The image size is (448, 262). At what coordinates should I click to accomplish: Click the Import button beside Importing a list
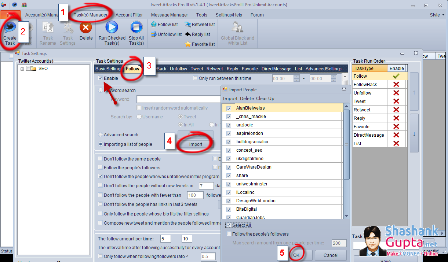196,144
